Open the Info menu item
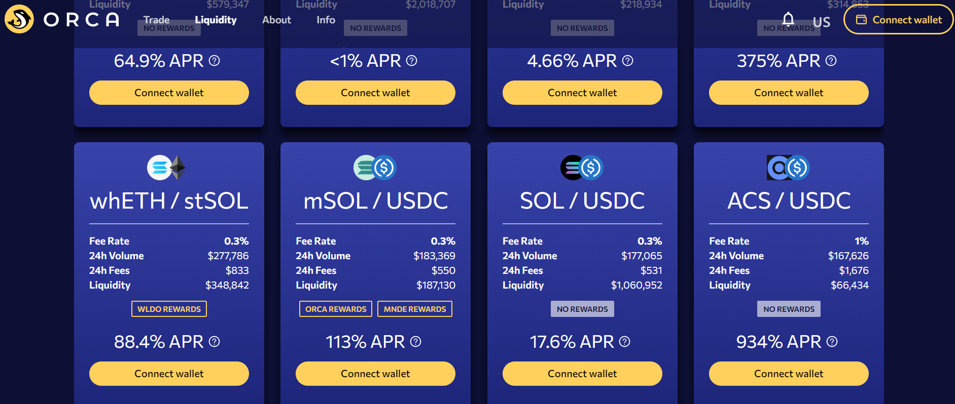This screenshot has width=955, height=404. click(326, 20)
